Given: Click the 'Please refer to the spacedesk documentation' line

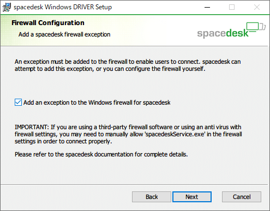Looking at the screenshot, I should [x=101, y=154].
